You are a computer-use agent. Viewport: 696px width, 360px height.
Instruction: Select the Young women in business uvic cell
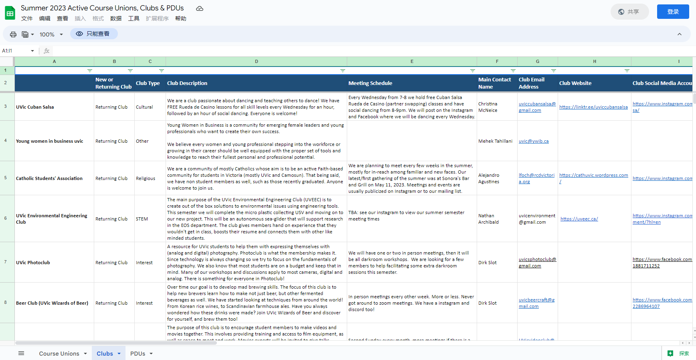click(54, 141)
